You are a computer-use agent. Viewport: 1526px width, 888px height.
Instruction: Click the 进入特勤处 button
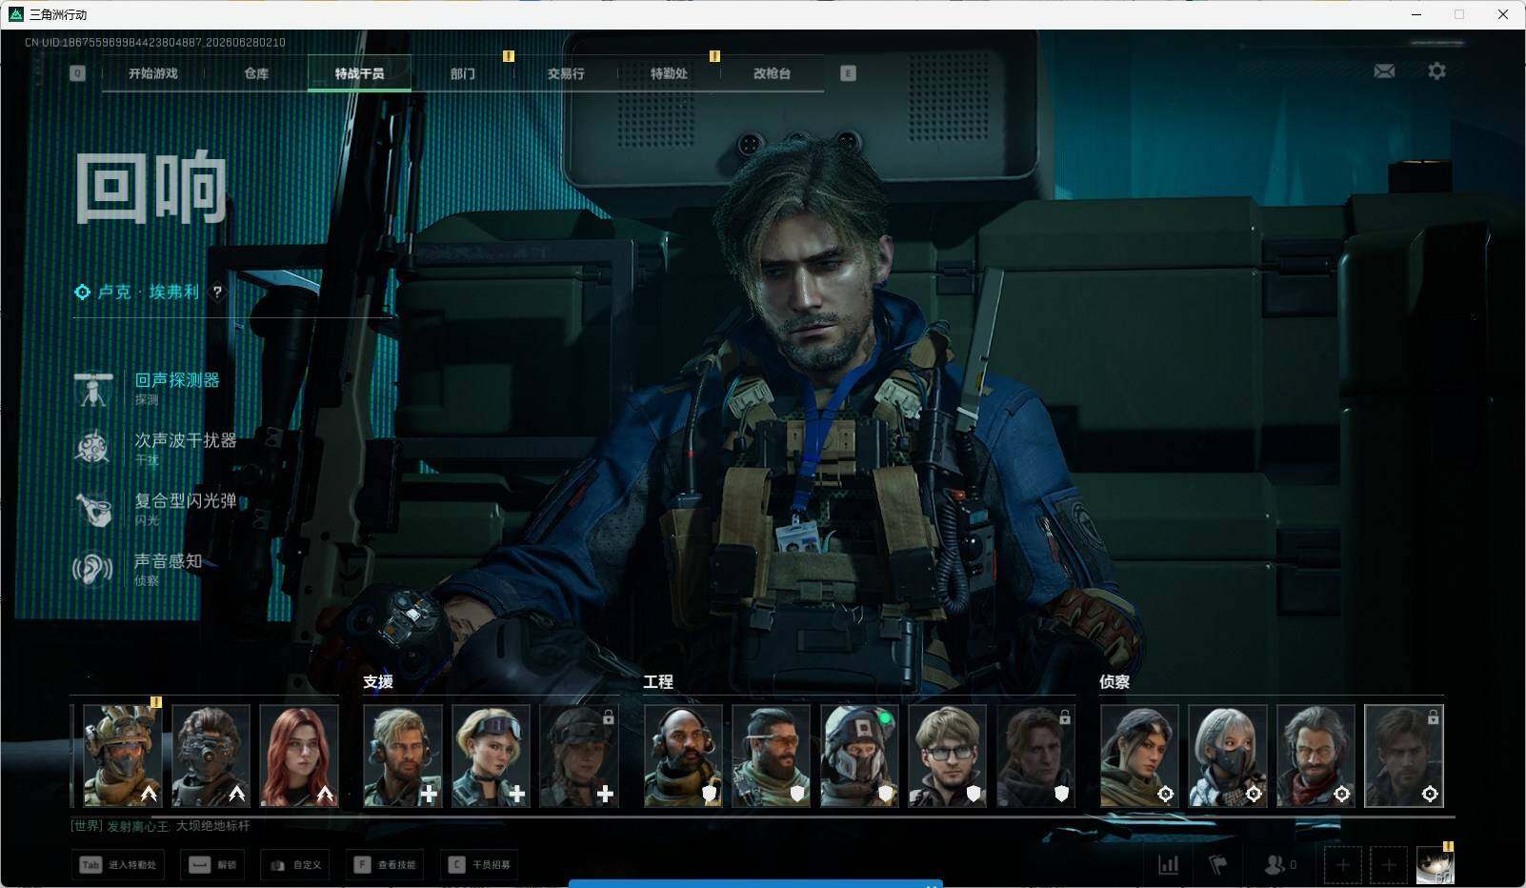118,864
